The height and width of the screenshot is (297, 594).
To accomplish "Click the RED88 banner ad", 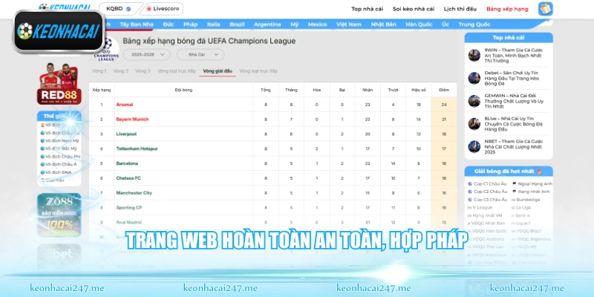I will click(x=59, y=84).
